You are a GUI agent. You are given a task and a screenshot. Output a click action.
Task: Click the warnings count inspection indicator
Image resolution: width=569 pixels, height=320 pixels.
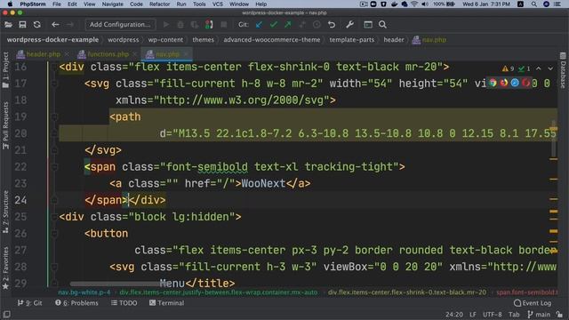point(508,68)
